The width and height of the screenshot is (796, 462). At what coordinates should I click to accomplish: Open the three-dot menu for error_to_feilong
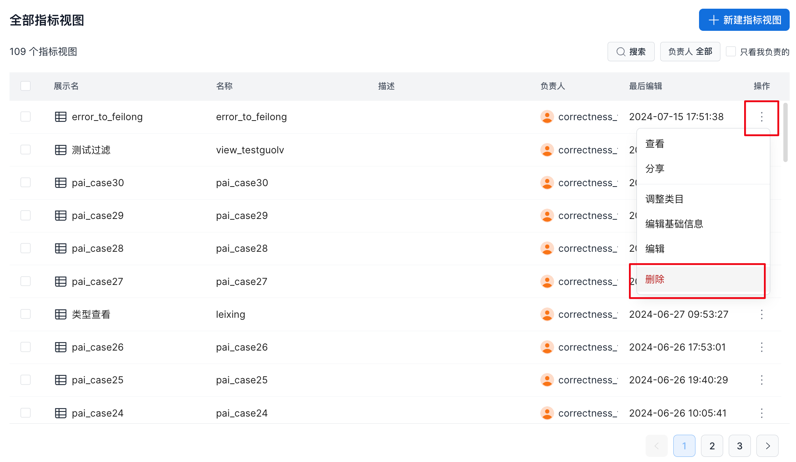pyautogui.click(x=762, y=117)
